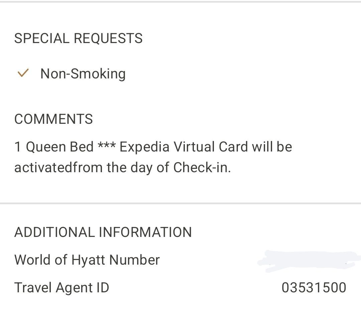The height and width of the screenshot is (311, 361).
Task: Click the Non-Smoking checkmark icon
Action: coord(23,73)
